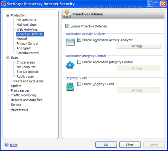Select Rootkit scan tree item
The image size is (168, 151).
(25, 76)
